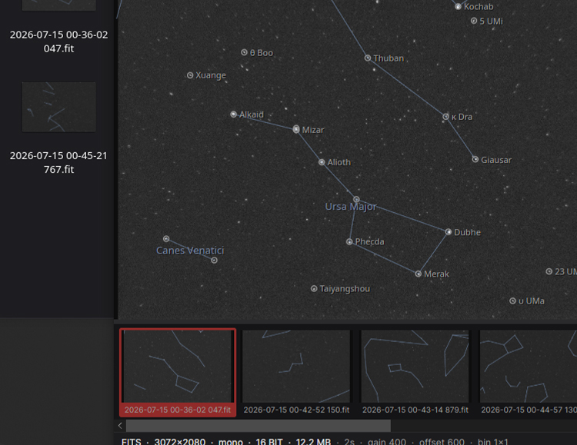Click the offset 600 status entry
Viewport: 577px width, 445px height.
pyautogui.click(x=442, y=441)
